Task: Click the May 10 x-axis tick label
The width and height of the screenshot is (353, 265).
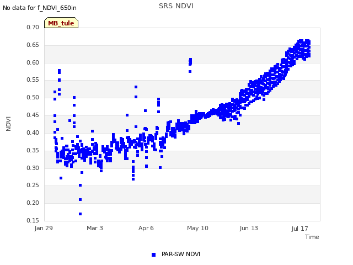Action: (x=197, y=228)
